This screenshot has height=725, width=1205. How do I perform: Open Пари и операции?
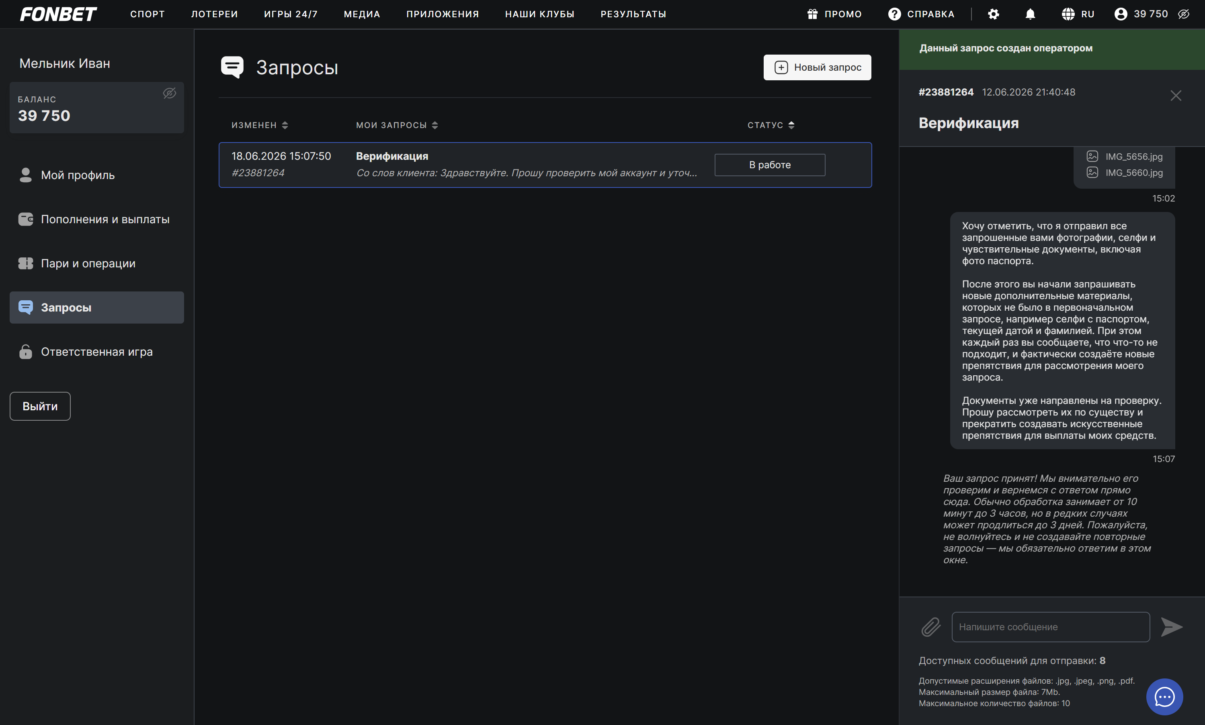tap(97, 263)
